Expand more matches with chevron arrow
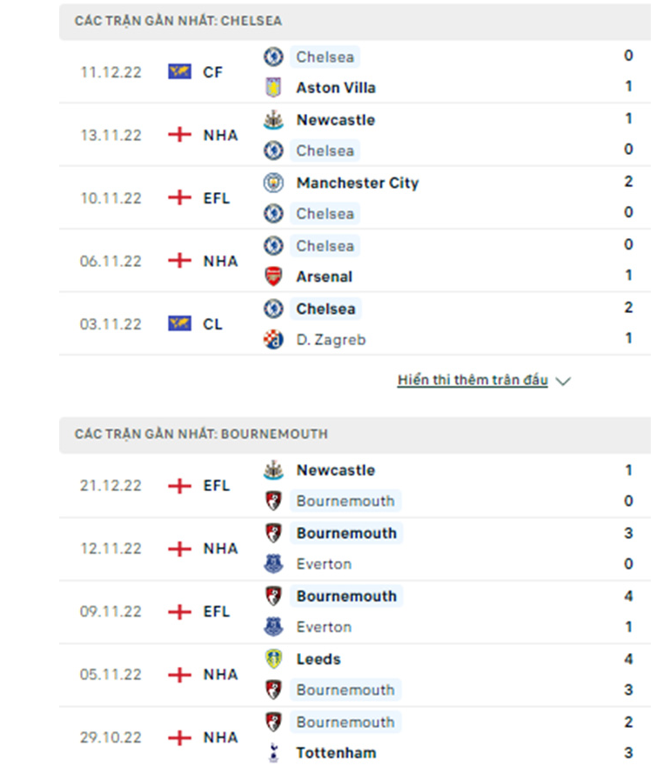The width and height of the screenshot is (663, 766). point(563,381)
